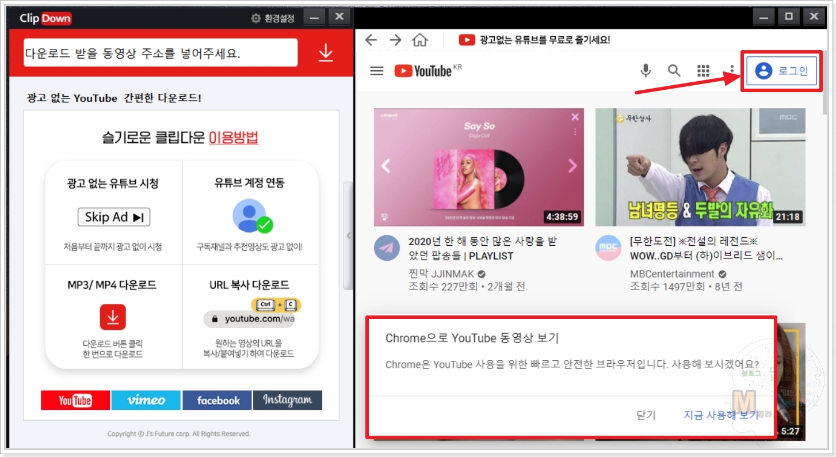
Task: Open YouTube search magnifier
Action: 674,71
